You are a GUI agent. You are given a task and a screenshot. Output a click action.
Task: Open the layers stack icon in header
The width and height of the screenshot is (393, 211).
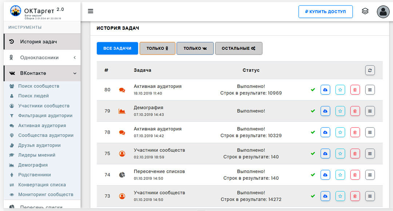[x=365, y=11]
